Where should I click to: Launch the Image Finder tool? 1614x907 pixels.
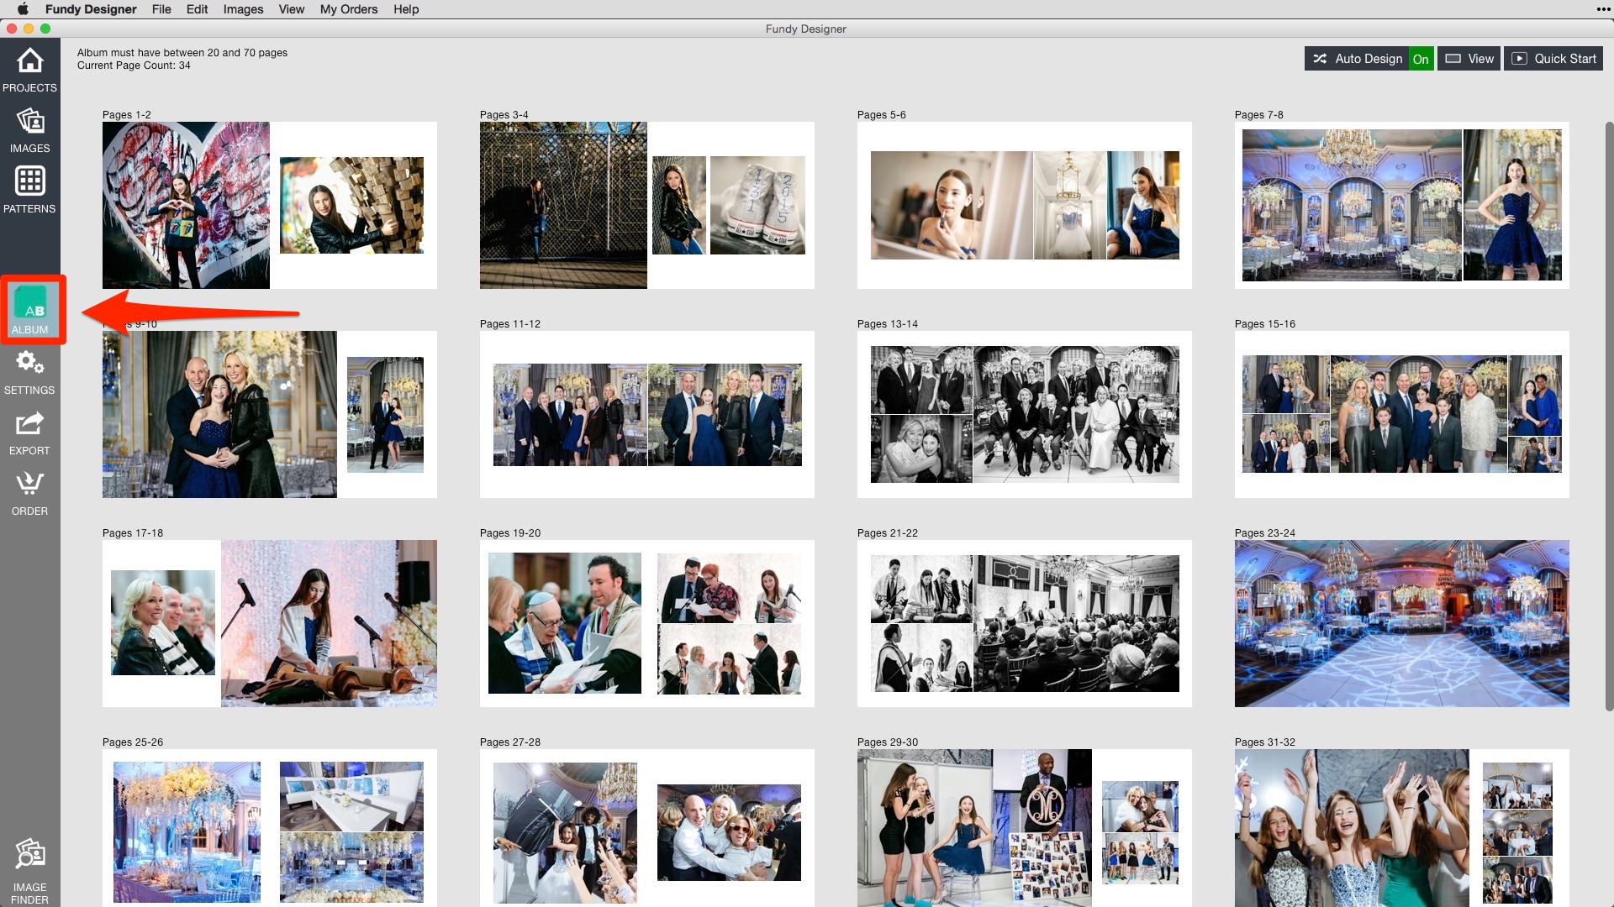coord(29,858)
